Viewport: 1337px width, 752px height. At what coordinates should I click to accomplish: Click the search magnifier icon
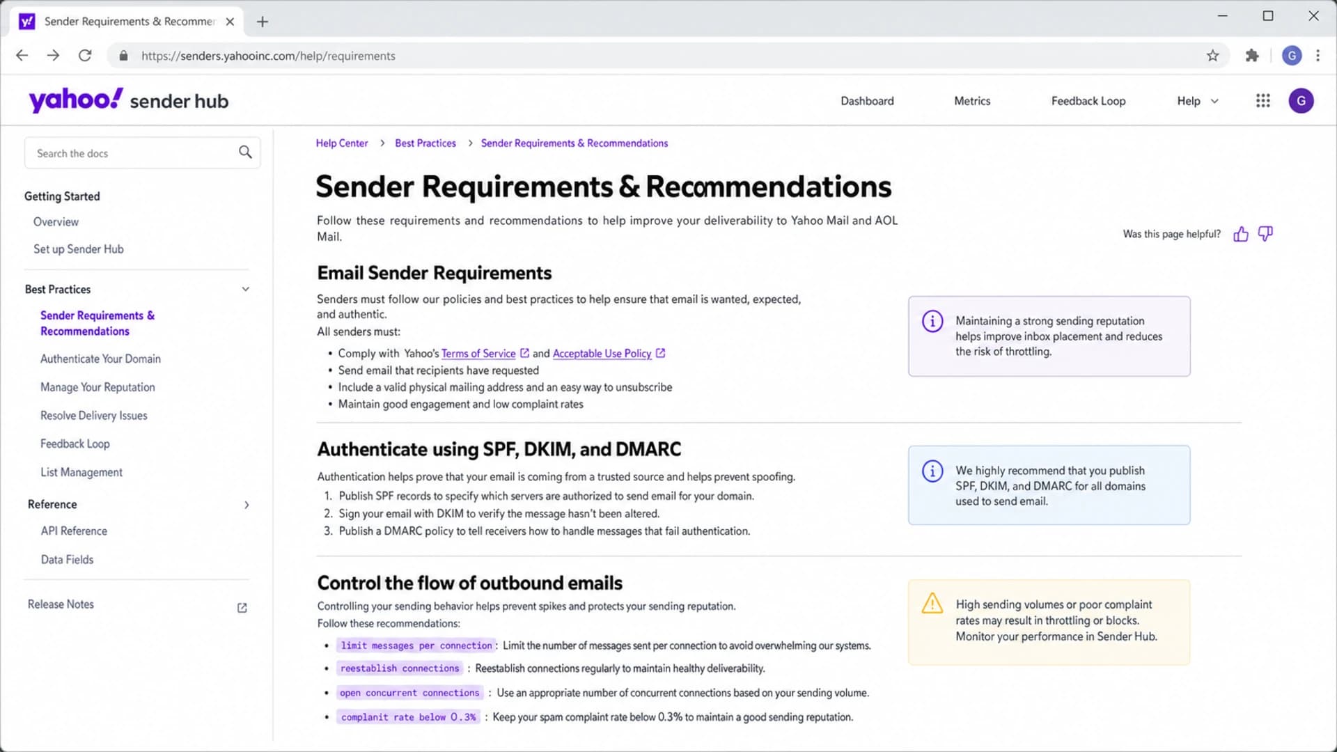click(x=245, y=152)
